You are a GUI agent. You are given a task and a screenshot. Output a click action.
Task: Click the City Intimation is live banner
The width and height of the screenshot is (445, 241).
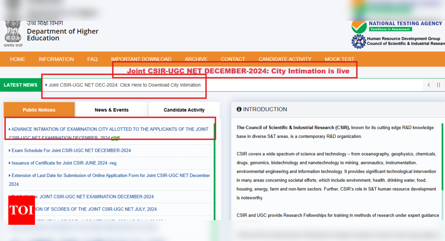point(238,71)
